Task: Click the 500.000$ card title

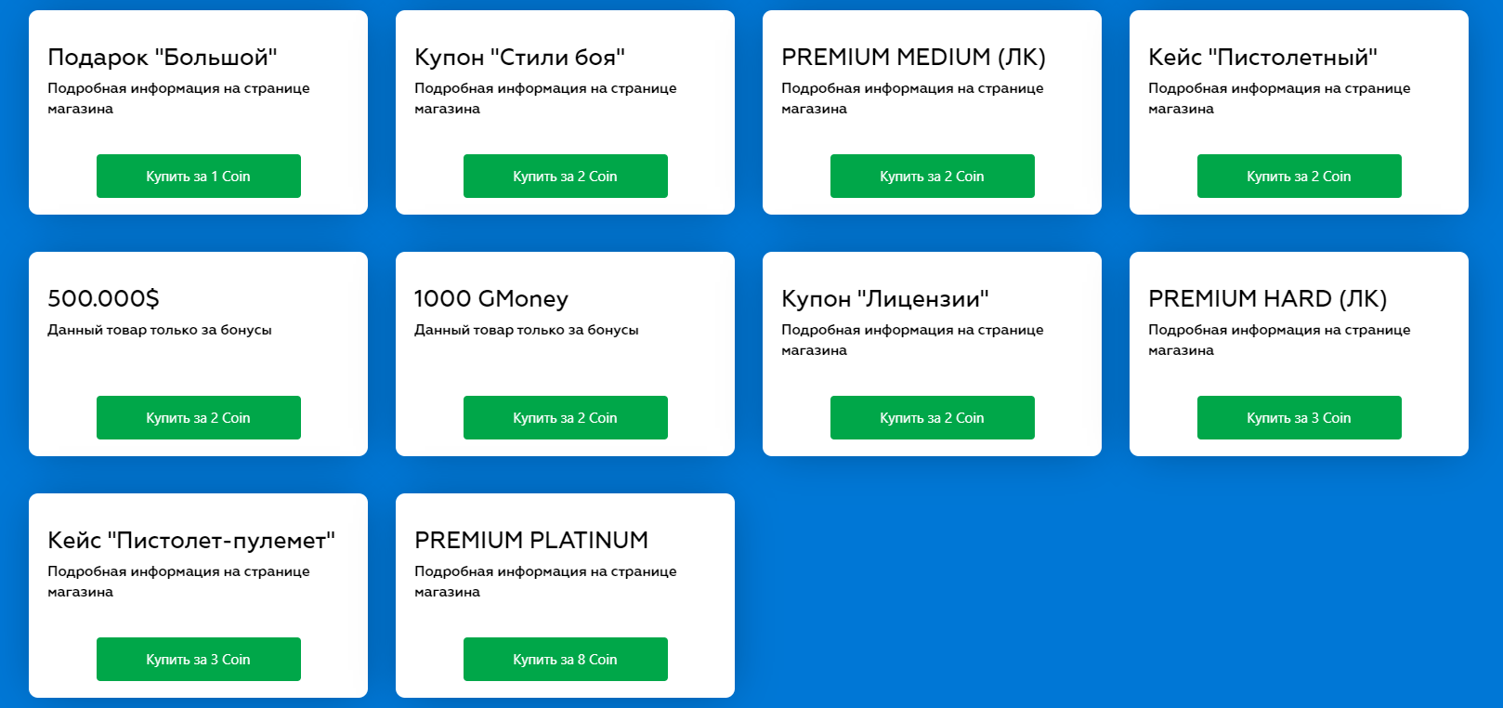Action: point(103,299)
